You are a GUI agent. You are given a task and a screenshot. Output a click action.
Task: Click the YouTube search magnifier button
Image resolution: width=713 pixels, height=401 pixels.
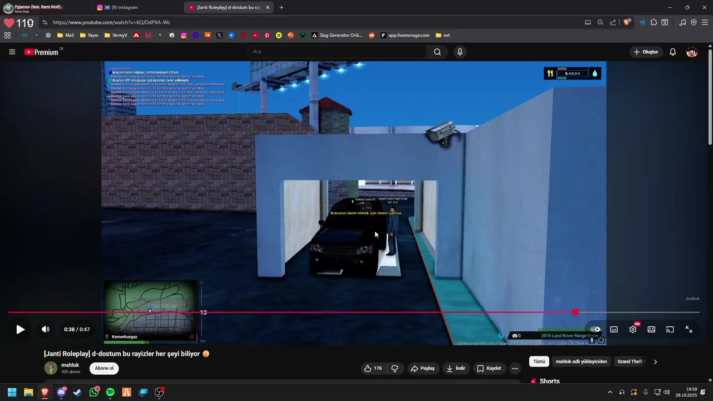pos(437,52)
